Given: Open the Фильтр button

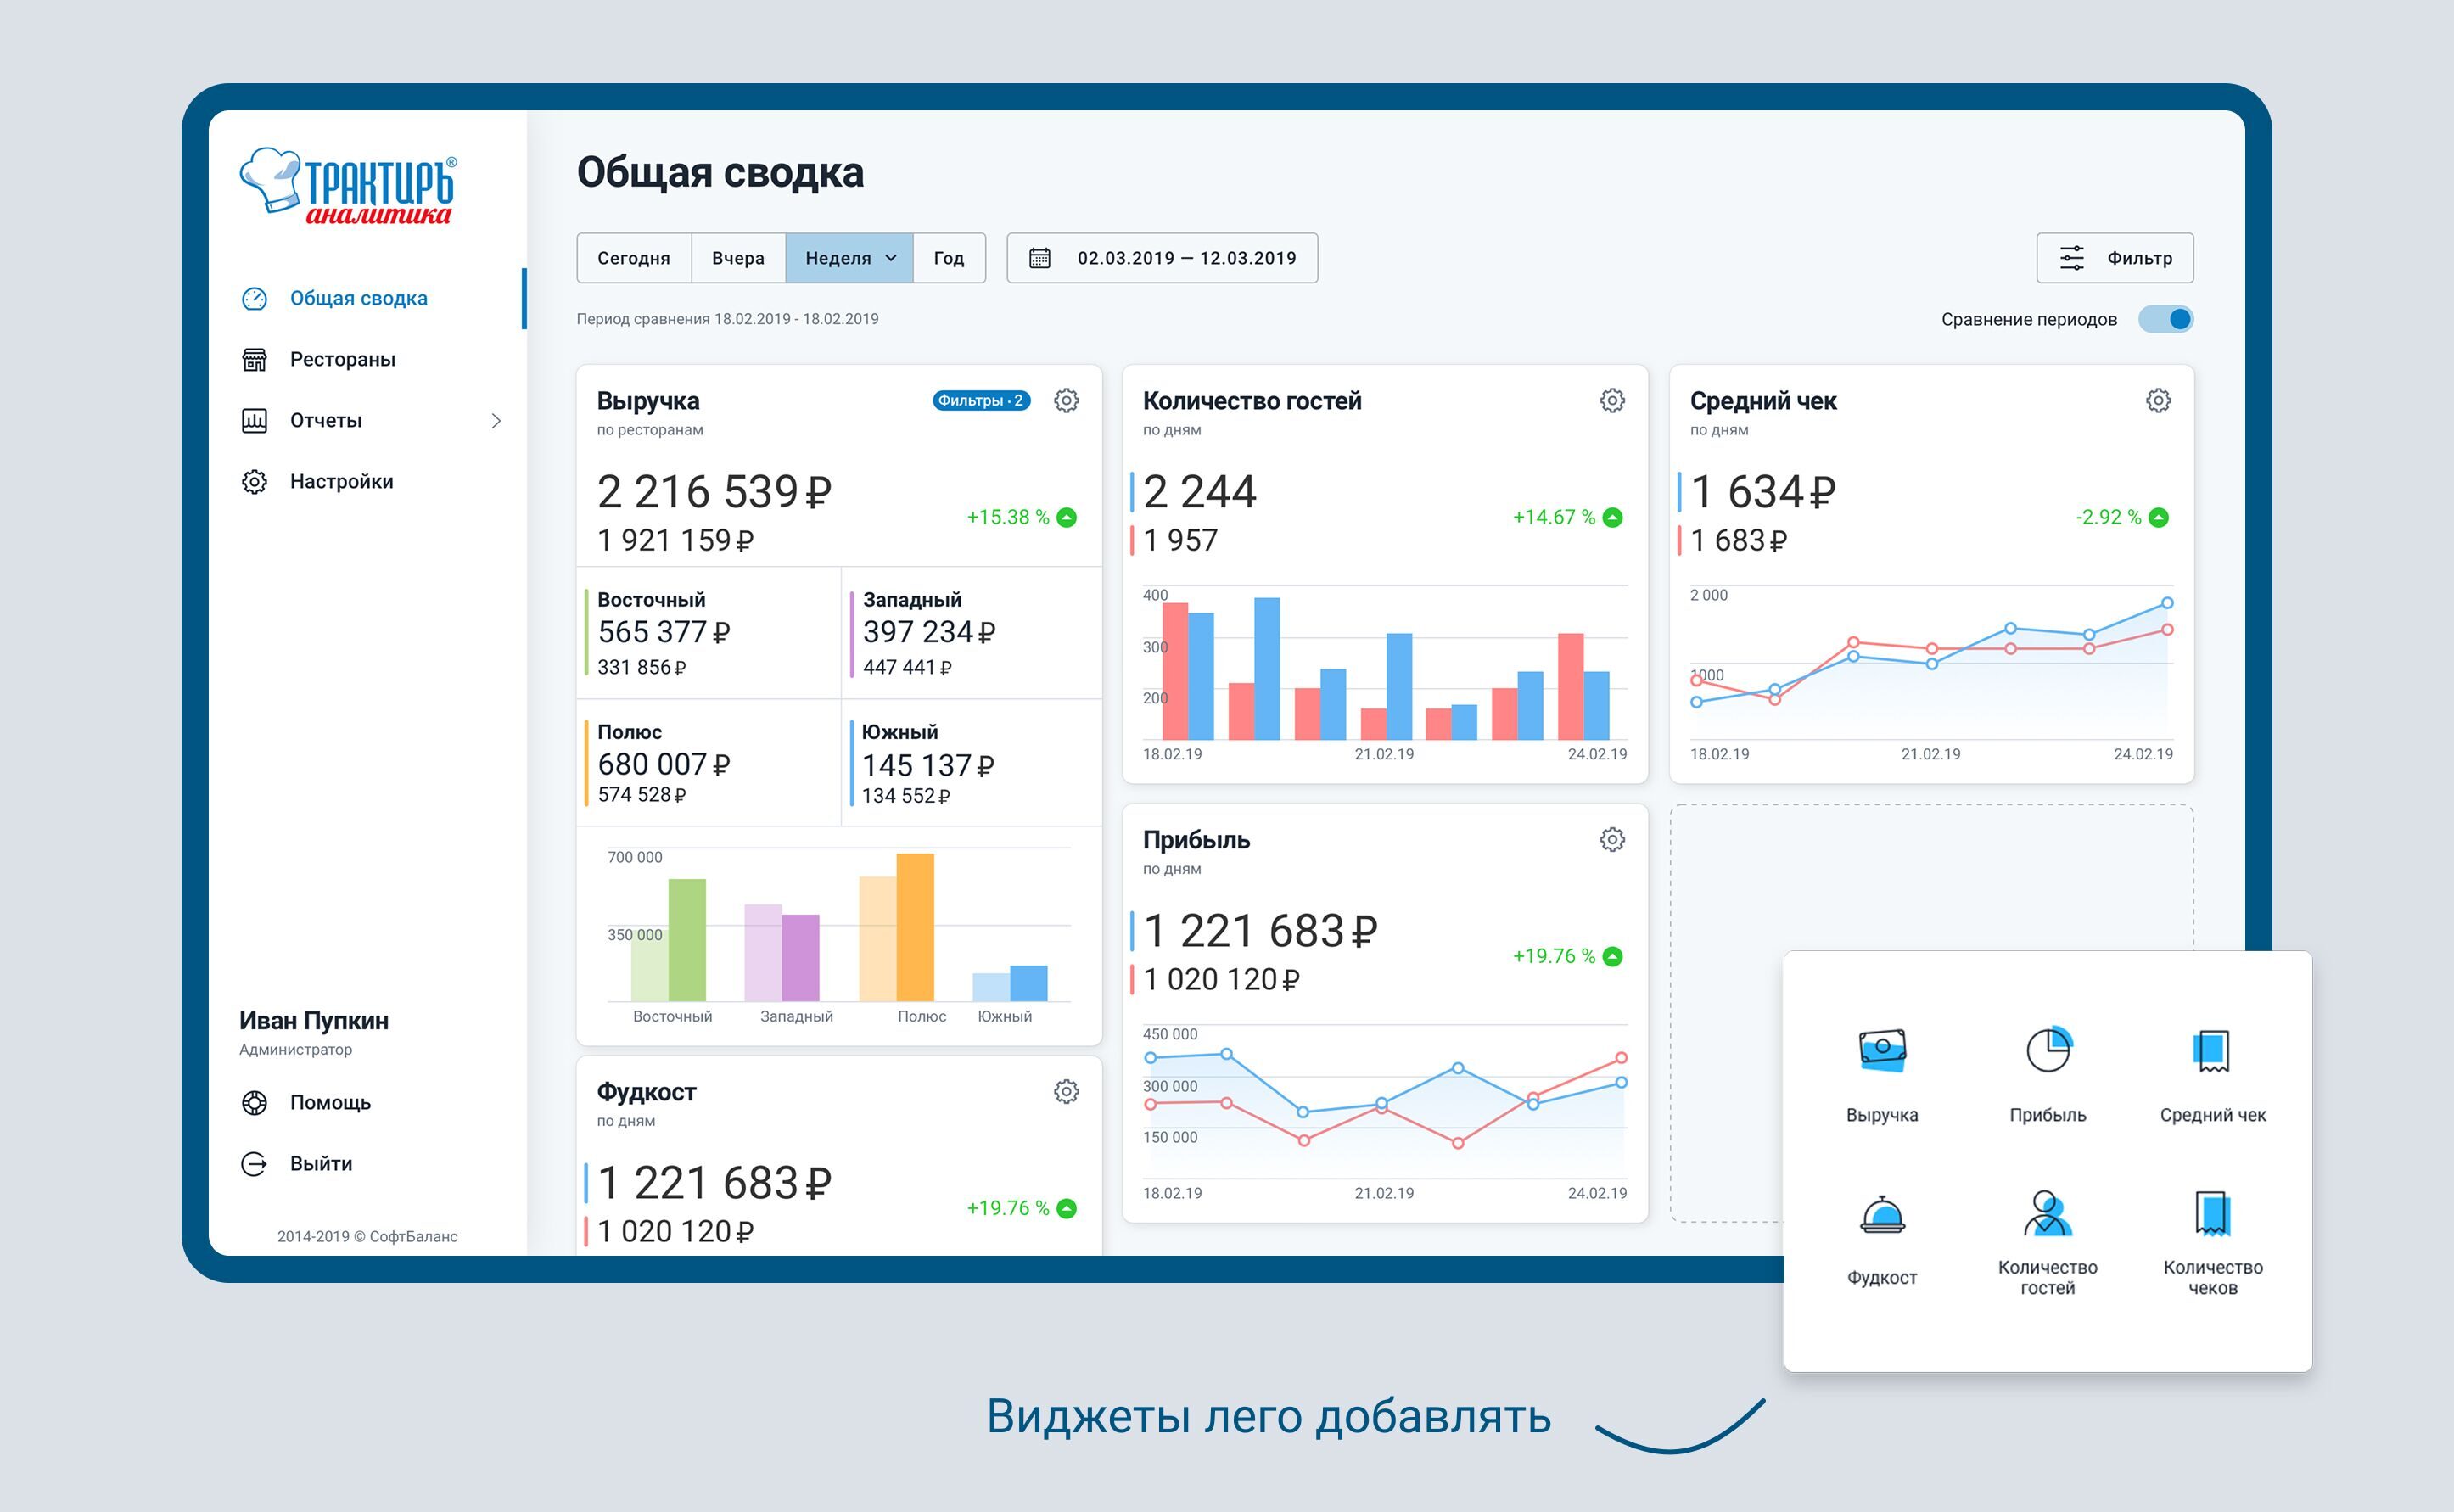Looking at the screenshot, I should pyautogui.click(x=2114, y=258).
